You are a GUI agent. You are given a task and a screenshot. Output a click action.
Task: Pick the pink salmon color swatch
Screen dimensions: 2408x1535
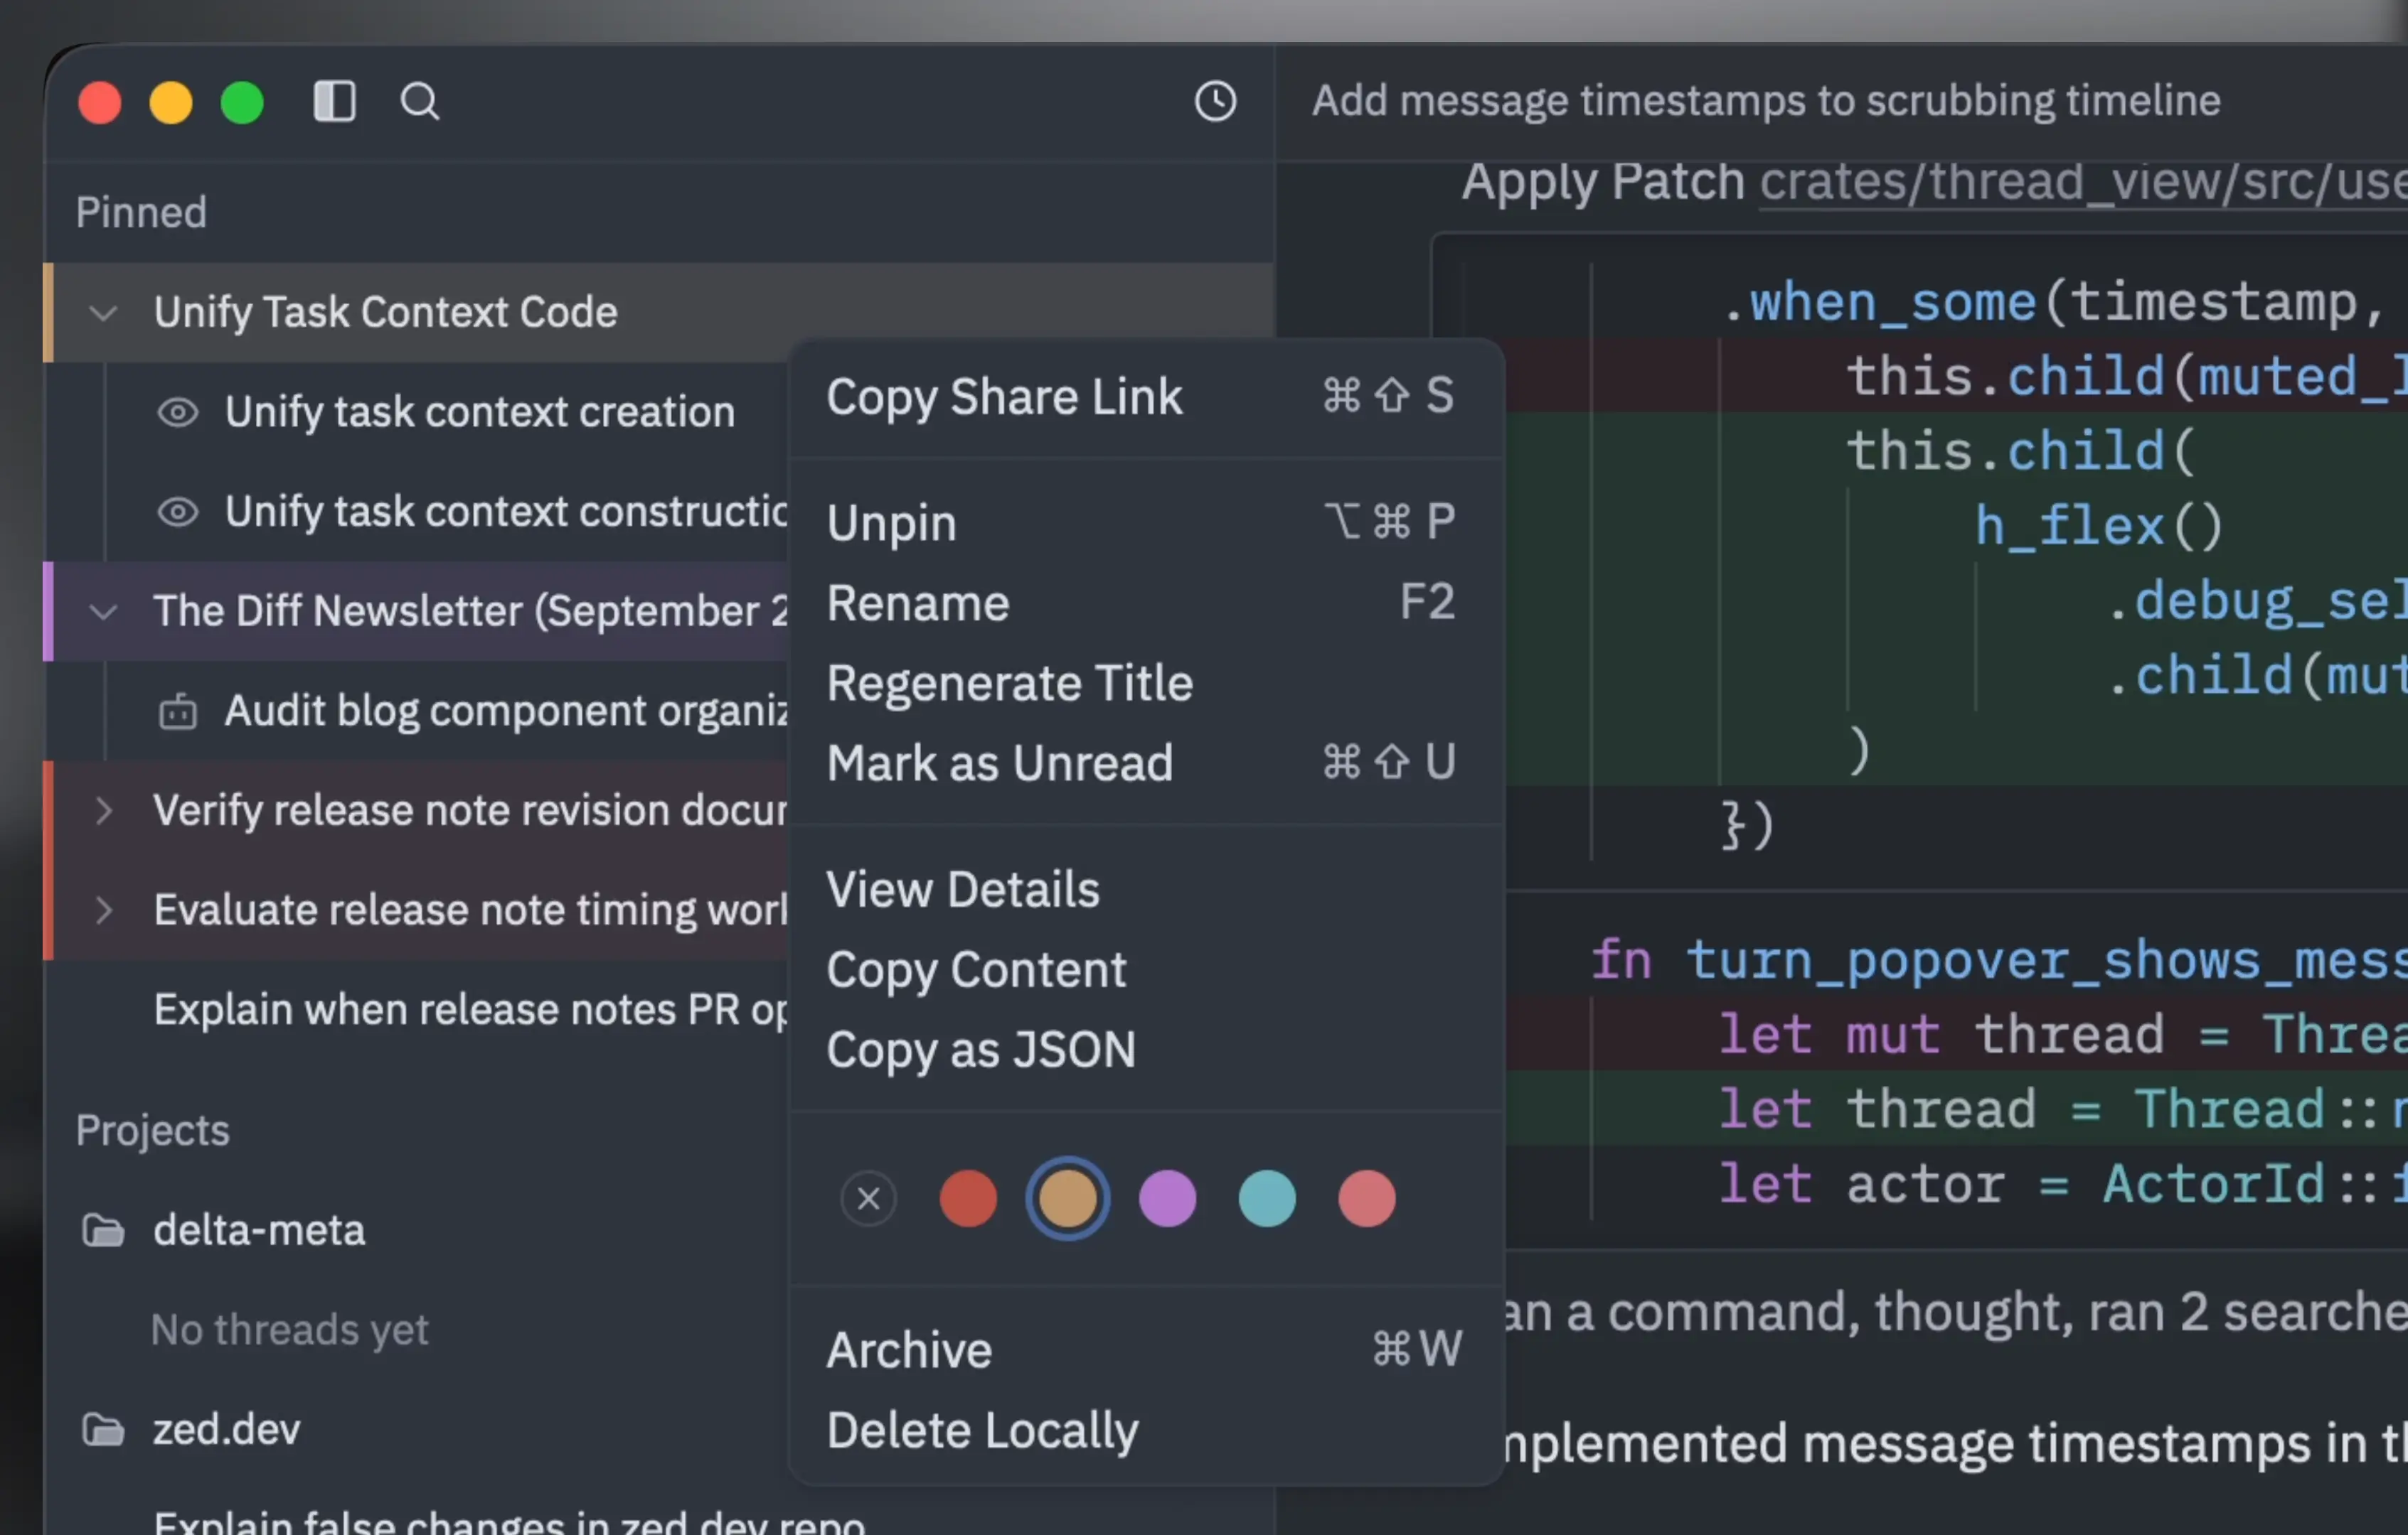click(1366, 1198)
